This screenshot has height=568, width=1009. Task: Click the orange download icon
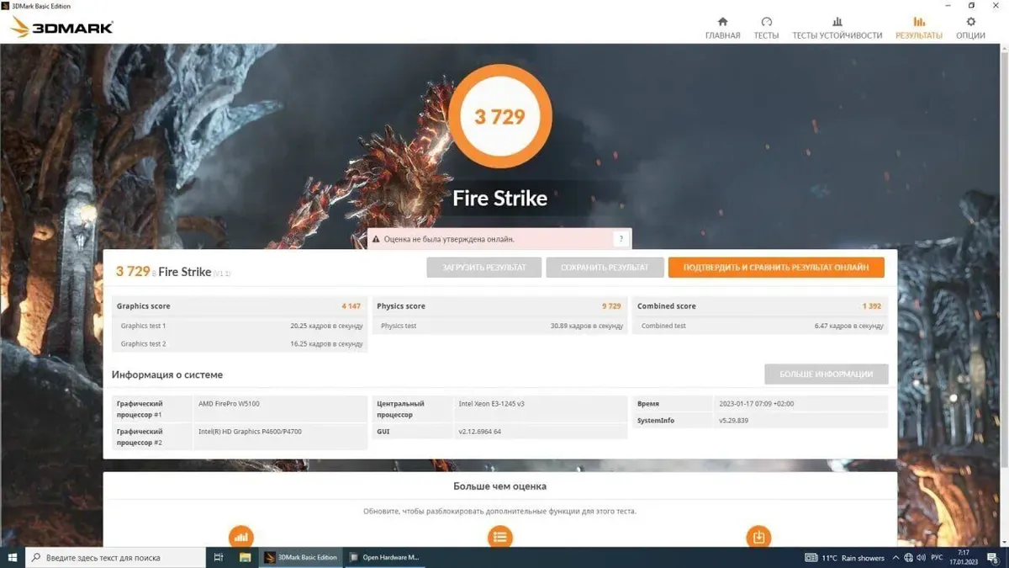click(758, 537)
